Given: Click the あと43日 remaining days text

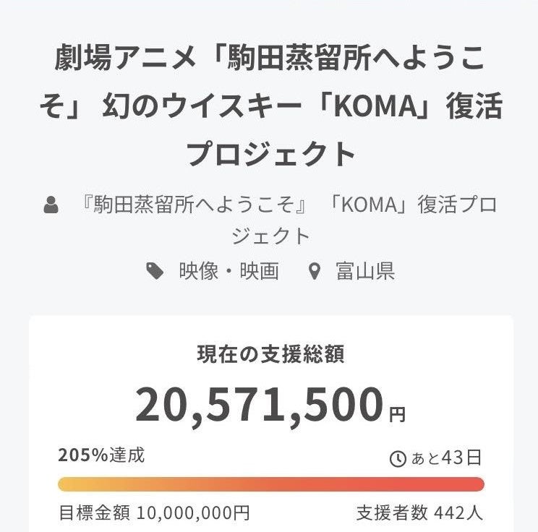Looking at the screenshot, I should [x=445, y=458].
